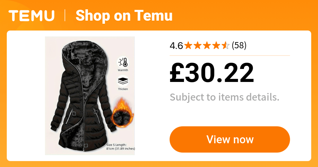Click the fourth orange rating star

(x=216, y=45)
